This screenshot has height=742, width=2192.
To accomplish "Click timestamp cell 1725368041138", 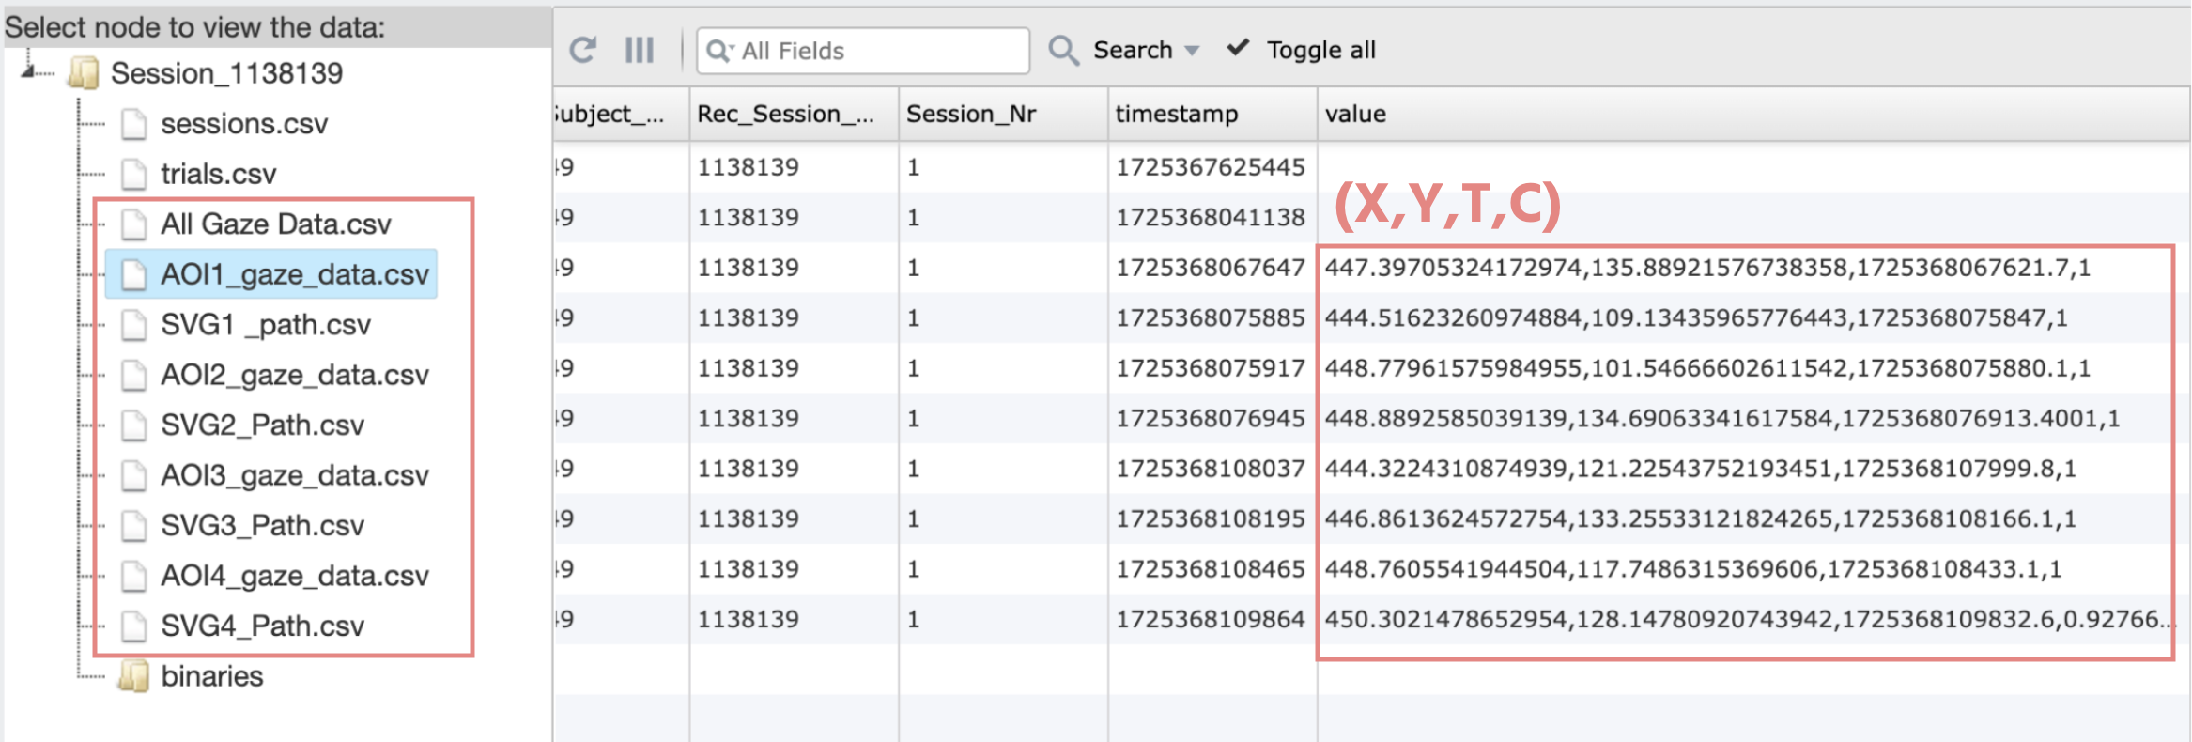I will (x=1211, y=218).
